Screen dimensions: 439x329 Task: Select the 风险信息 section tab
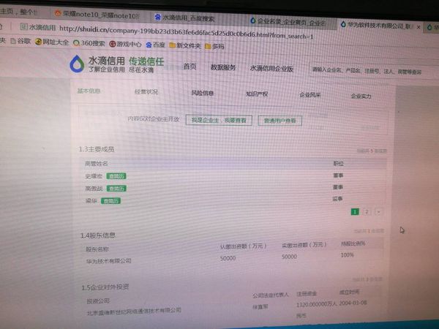(x=203, y=93)
